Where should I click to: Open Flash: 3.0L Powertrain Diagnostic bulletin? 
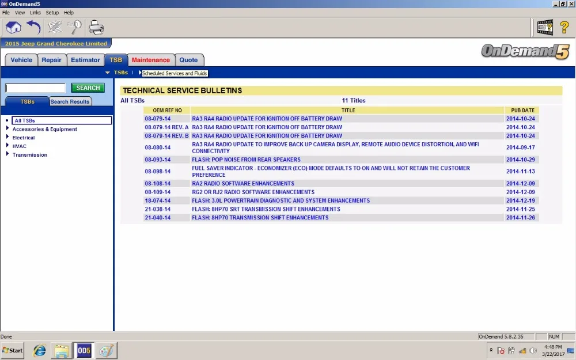[281, 200]
